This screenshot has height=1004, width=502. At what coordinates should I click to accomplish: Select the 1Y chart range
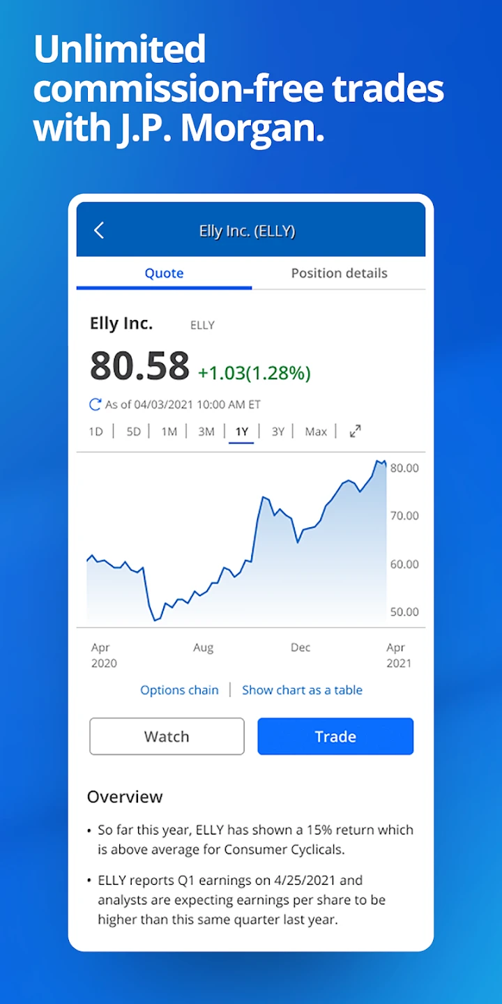tap(242, 432)
